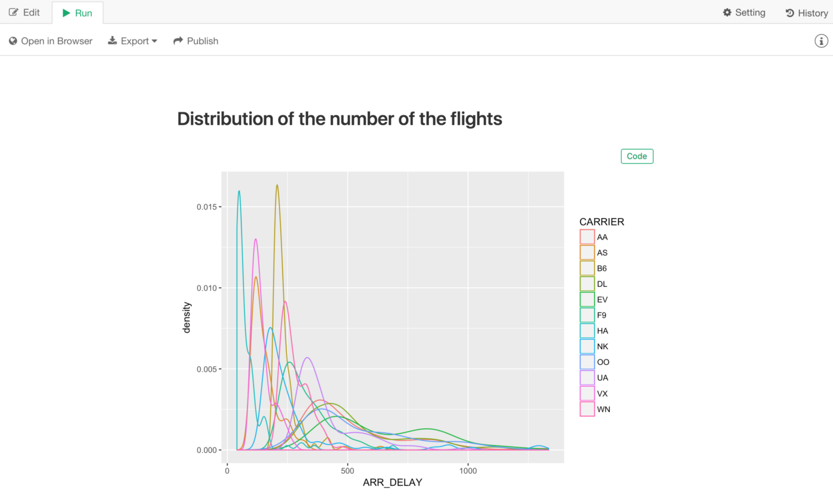
Task: Click the globe icon for Open in Browser
Action: coord(13,41)
